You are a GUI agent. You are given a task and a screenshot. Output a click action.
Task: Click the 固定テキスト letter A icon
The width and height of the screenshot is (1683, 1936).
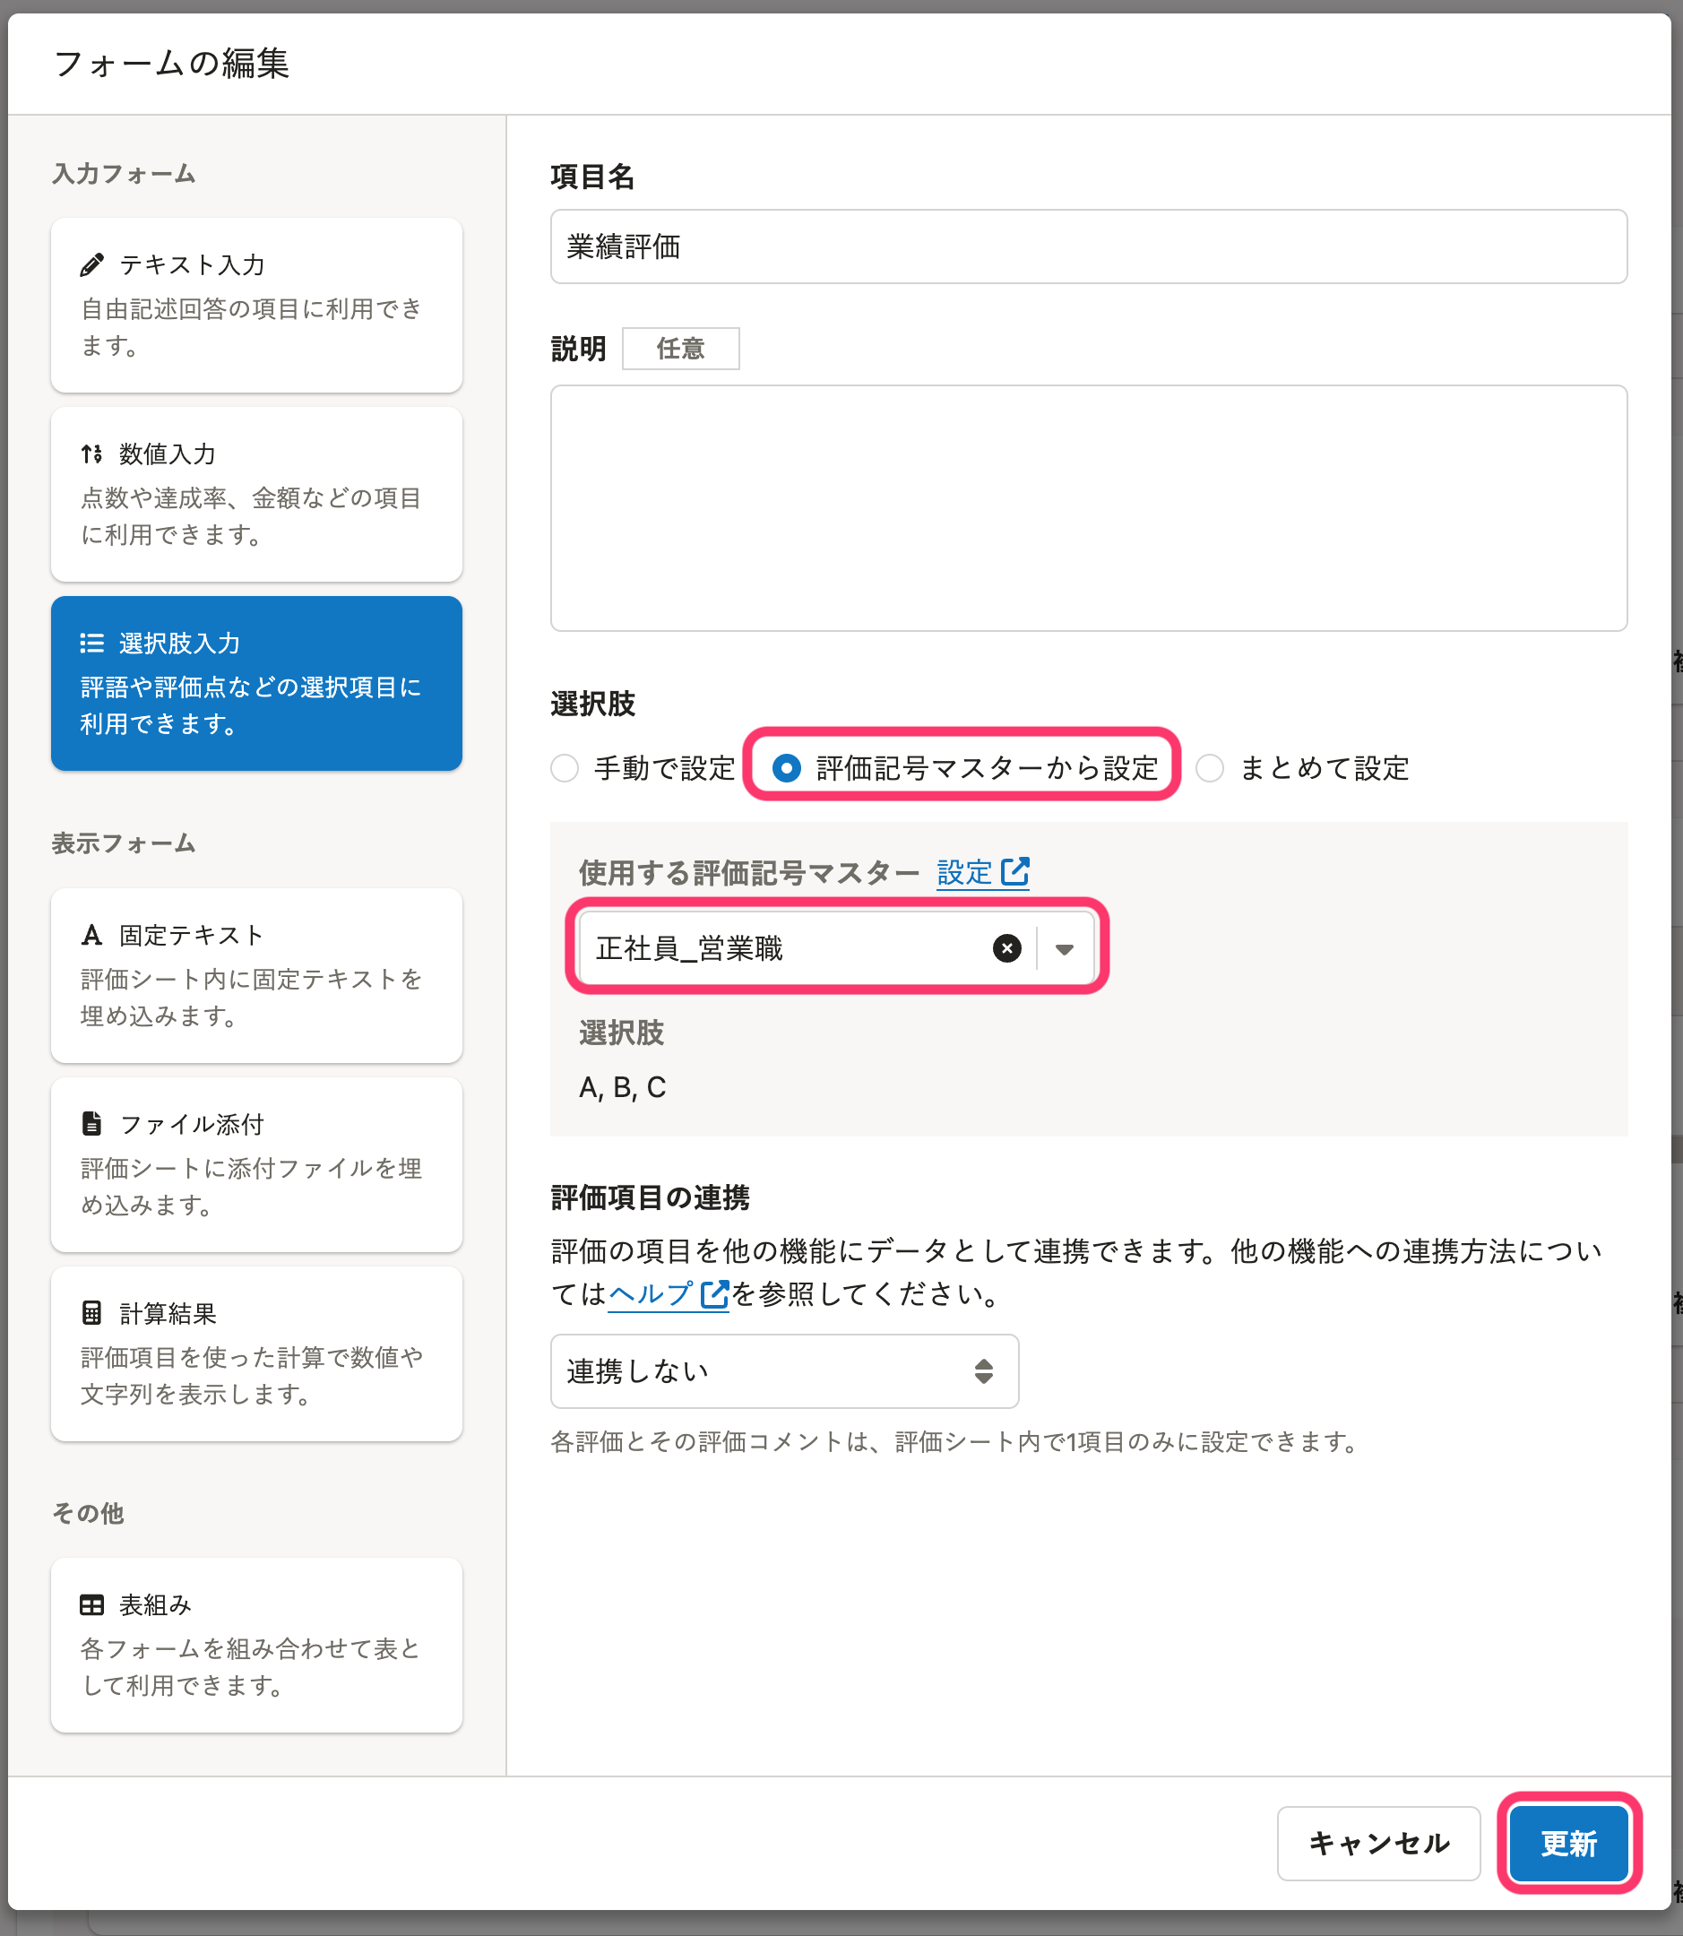pyautogui.click(x=91, y=936)
